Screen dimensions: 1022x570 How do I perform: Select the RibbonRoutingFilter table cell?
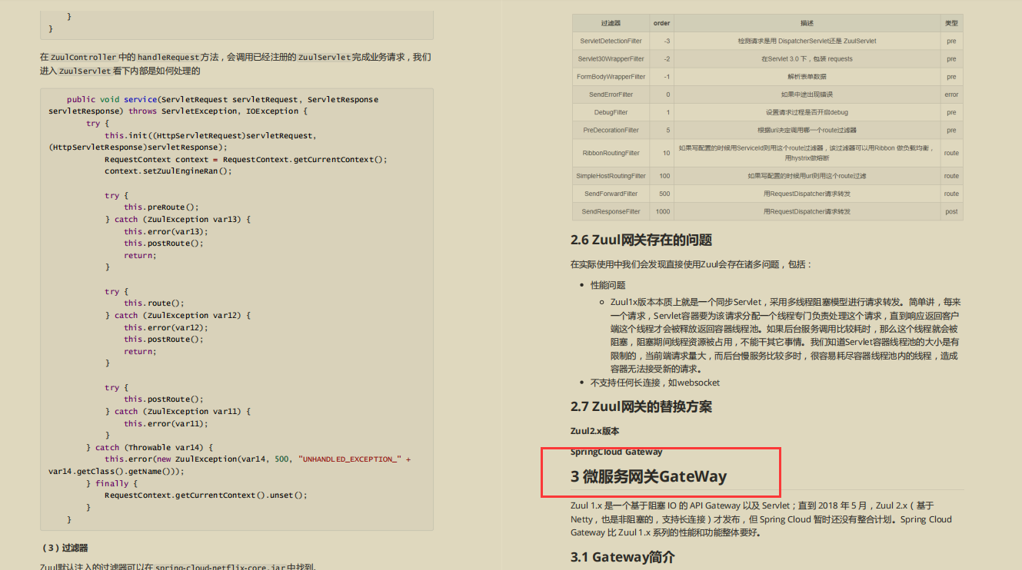pos(611,153)
